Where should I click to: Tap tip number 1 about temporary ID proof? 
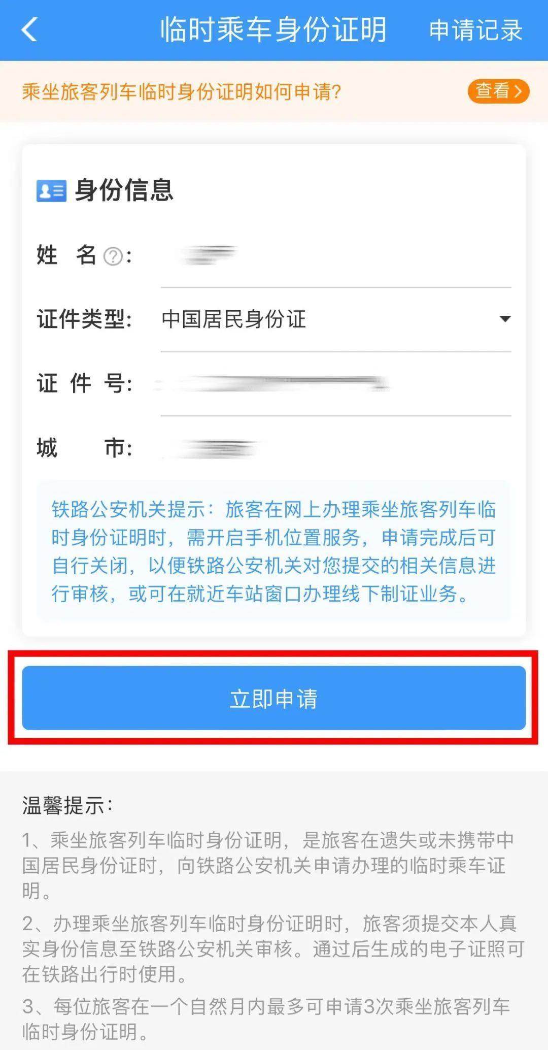tap(268, 865)
